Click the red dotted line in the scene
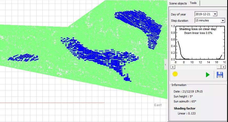The image size is (228, 122). [x=52, y=103]
